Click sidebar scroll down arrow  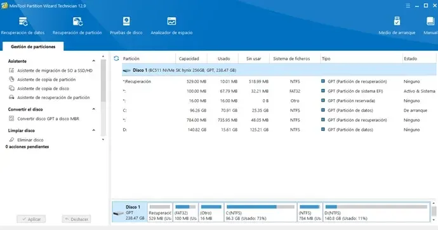(103, 139)
